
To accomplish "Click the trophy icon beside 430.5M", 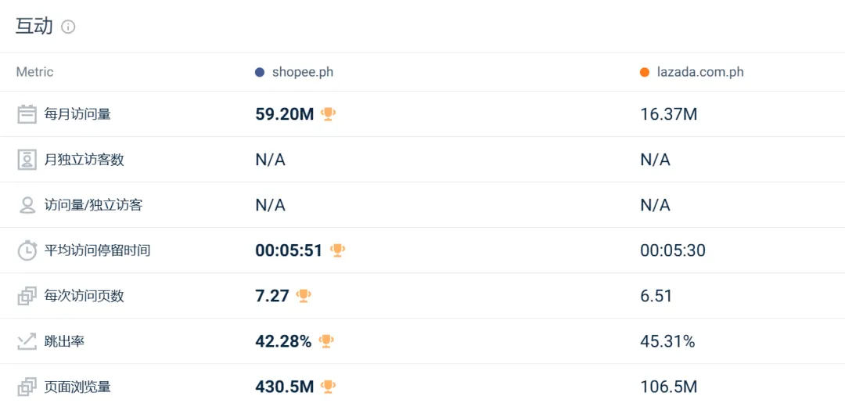I will point(328,386).
